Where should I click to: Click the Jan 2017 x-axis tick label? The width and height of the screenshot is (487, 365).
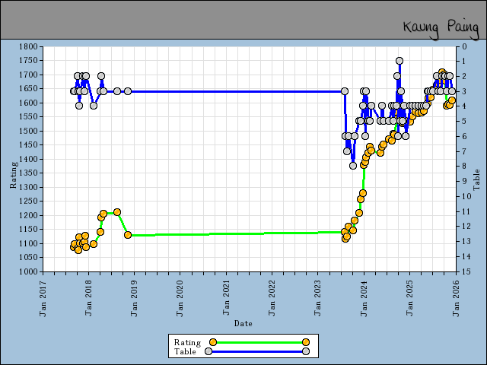coord(43,293)
